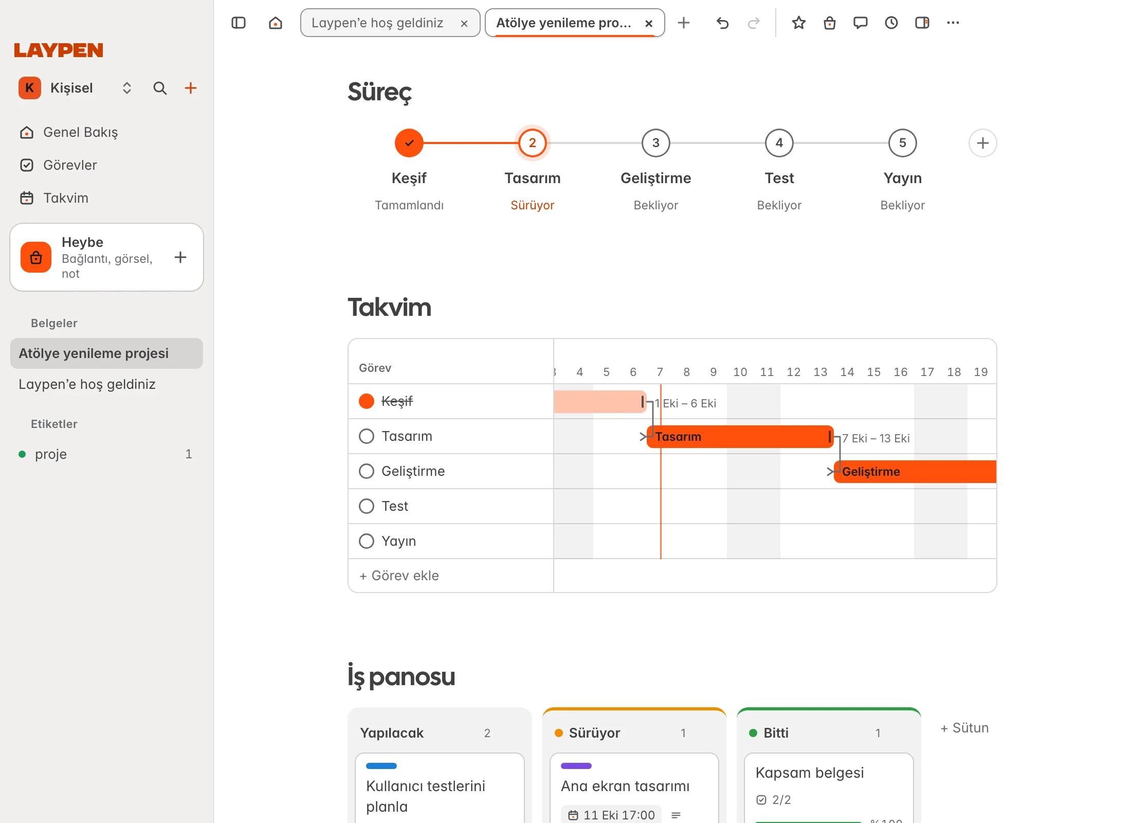
Task: Click the orange Tasarım gantt bar
Action: [x=740, y=437]
